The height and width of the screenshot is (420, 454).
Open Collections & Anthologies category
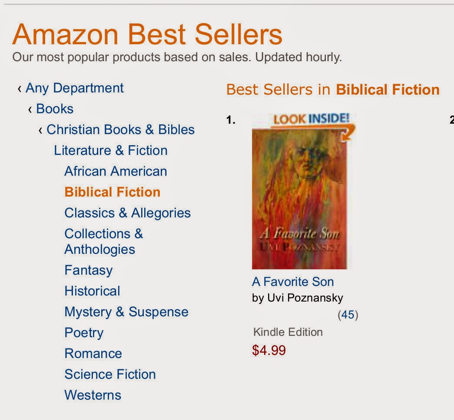(x=103, y=241)
